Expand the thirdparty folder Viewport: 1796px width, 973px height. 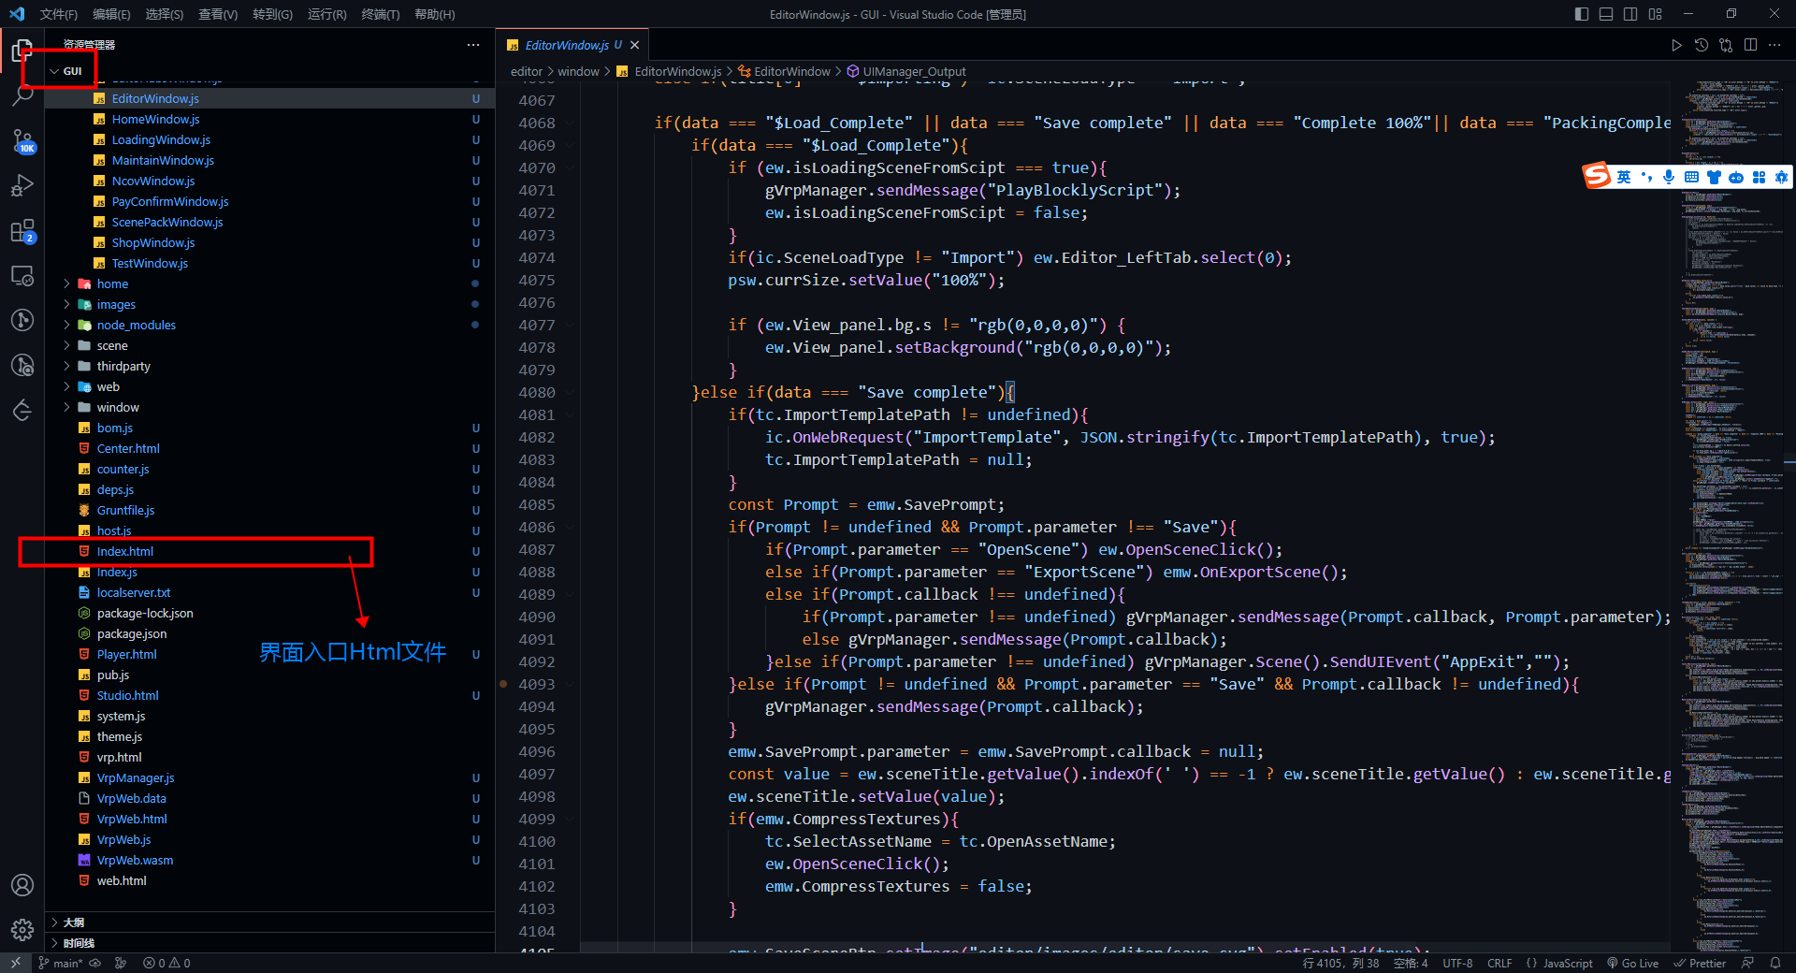pos(66,366)
